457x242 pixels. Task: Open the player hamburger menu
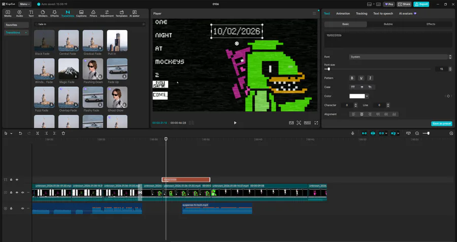pyautogui.click(x=314, y=13)
